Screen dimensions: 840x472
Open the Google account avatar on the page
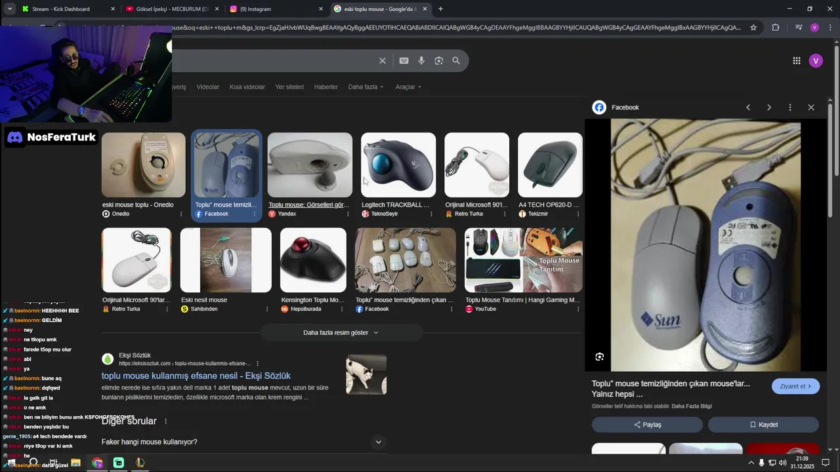tap(816, 61)
